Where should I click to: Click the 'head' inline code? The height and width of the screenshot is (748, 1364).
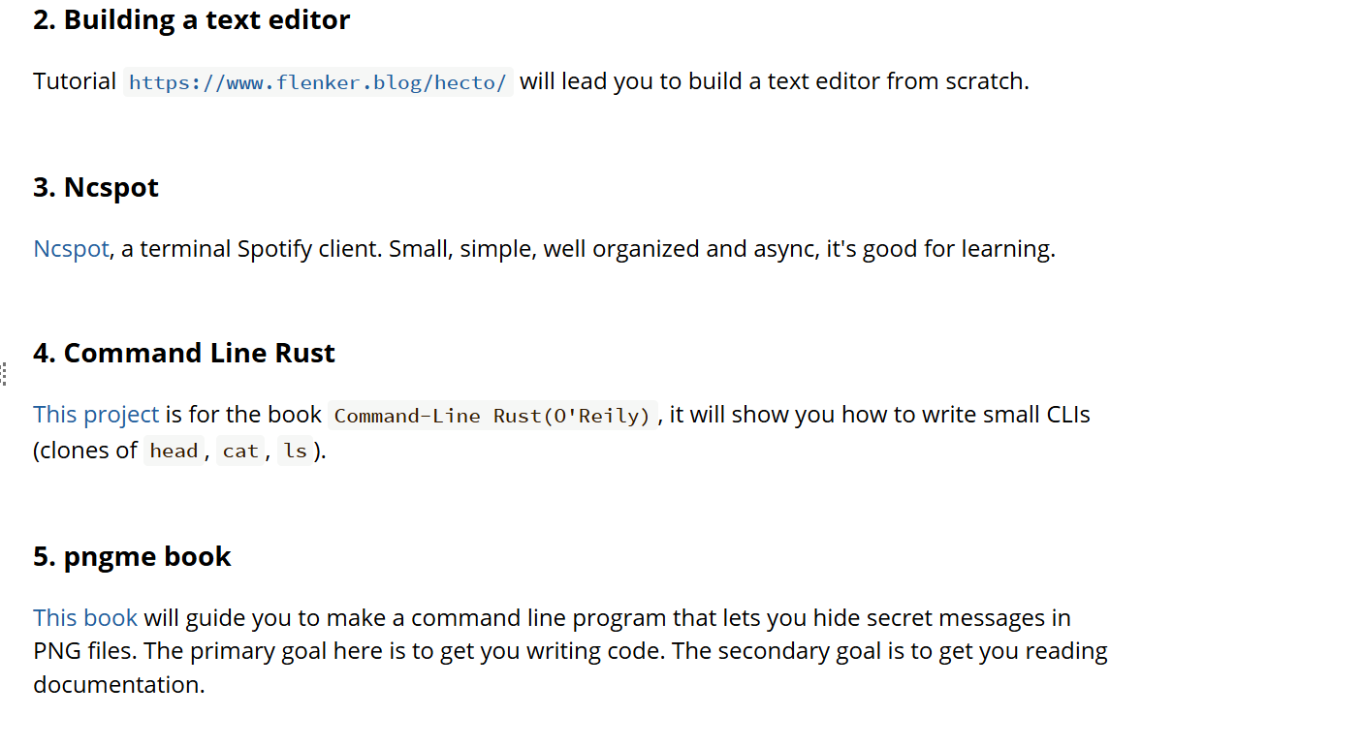coord(174,452)
